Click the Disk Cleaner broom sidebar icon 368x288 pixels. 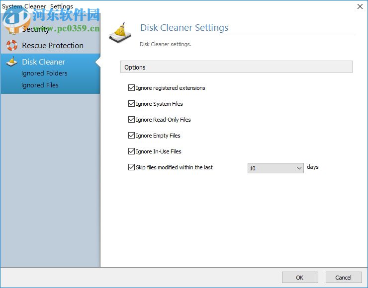click(12, 62)
